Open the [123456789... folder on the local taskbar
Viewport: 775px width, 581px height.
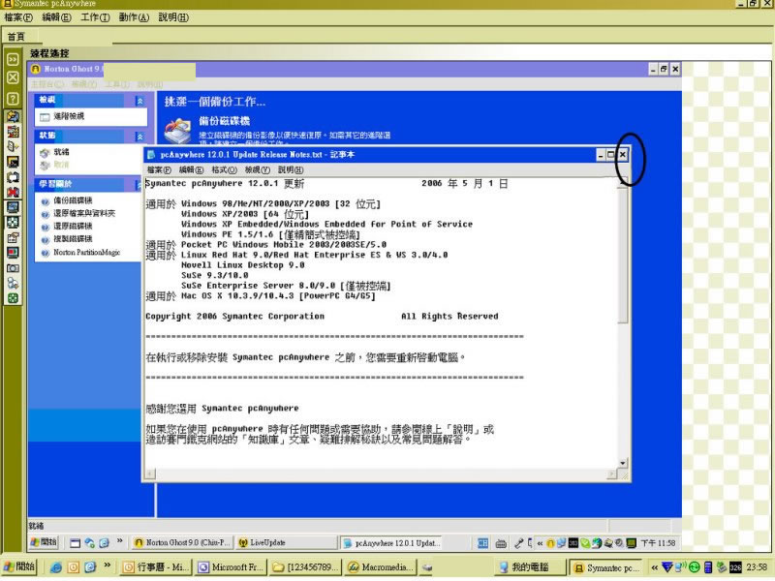(306, 567)
